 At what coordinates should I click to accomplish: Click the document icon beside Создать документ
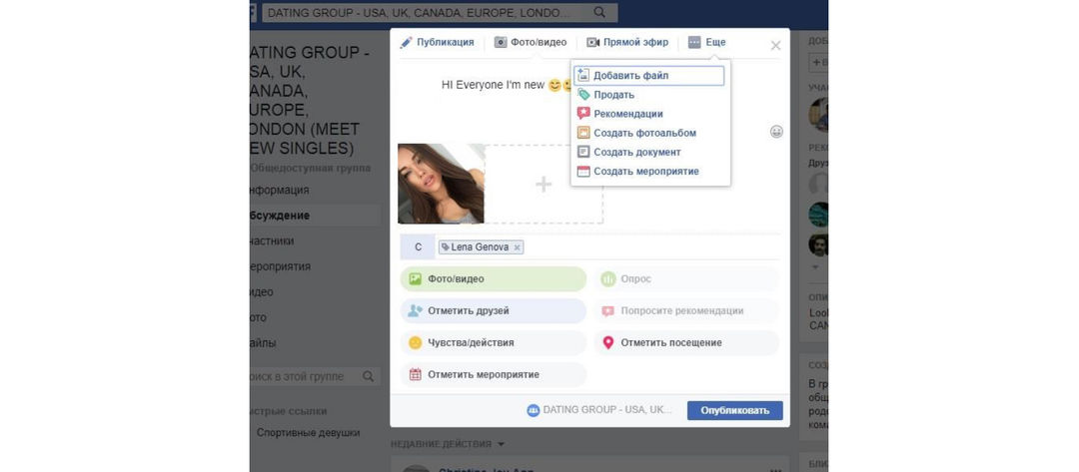pos(583,153)
